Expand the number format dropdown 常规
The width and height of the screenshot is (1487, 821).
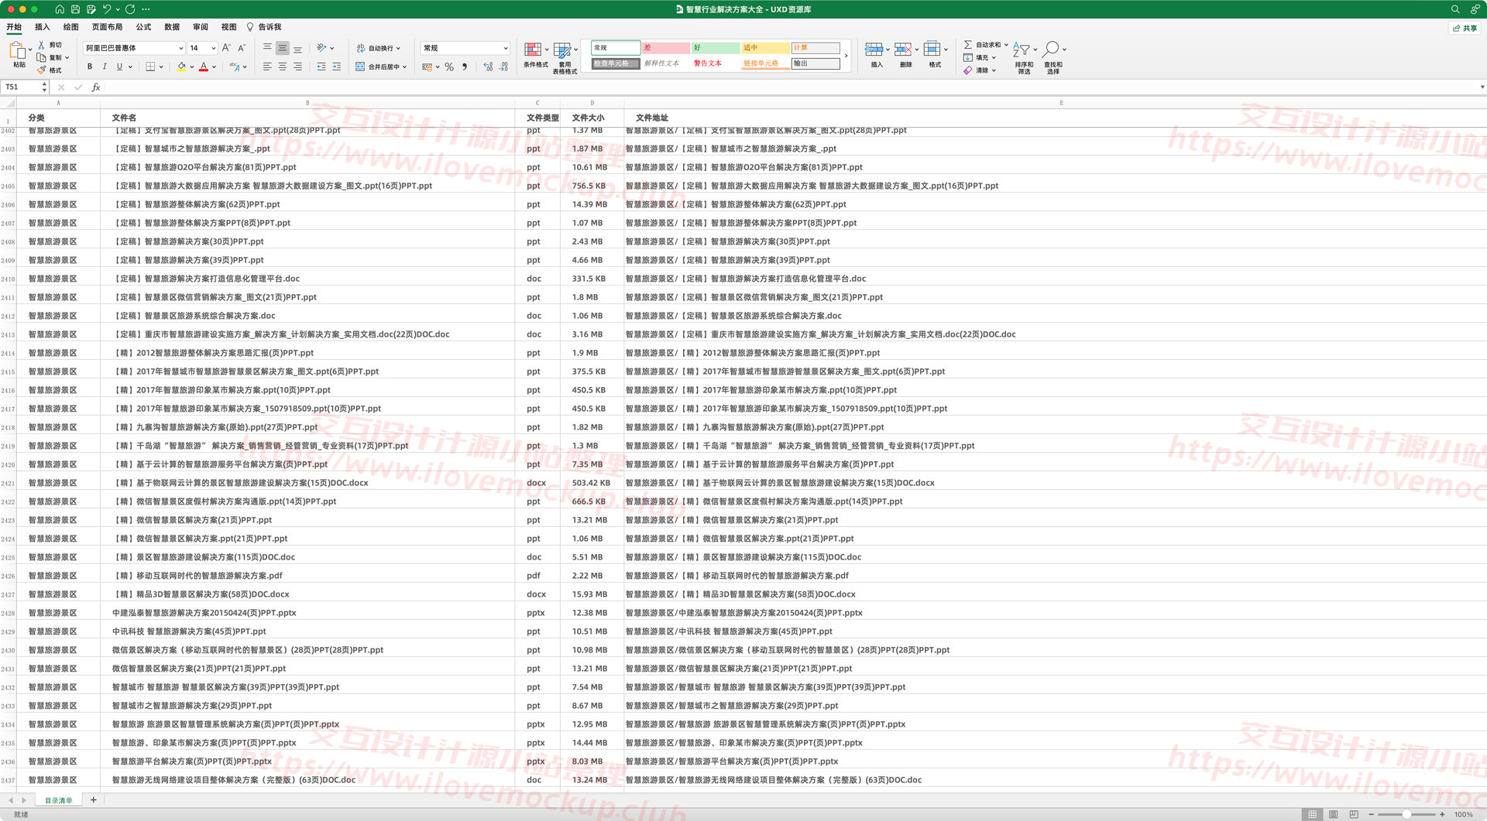click(x=465, y=48)
